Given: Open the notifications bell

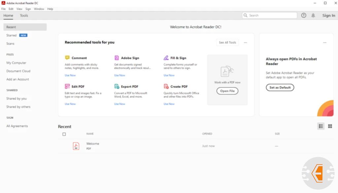Looking at the screenshot, I should (313, 15).
